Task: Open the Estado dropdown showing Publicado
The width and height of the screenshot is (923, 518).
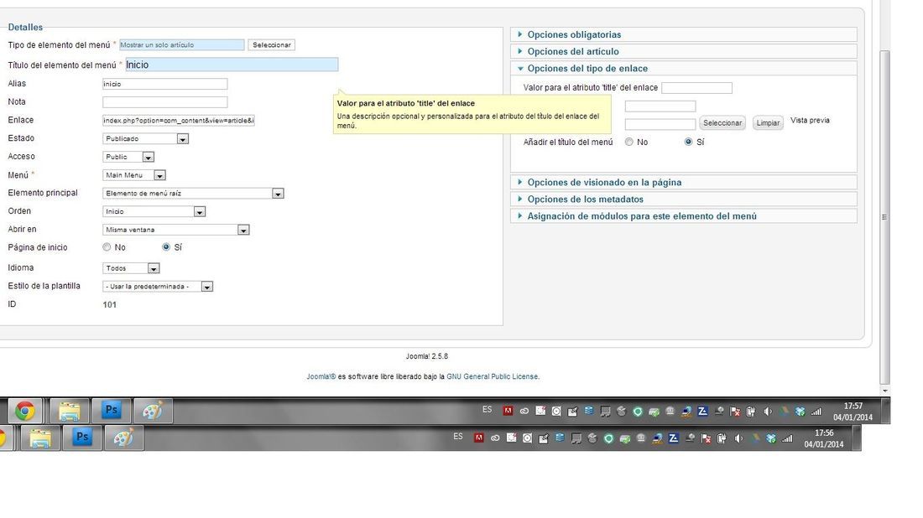Action: (145, 139)
